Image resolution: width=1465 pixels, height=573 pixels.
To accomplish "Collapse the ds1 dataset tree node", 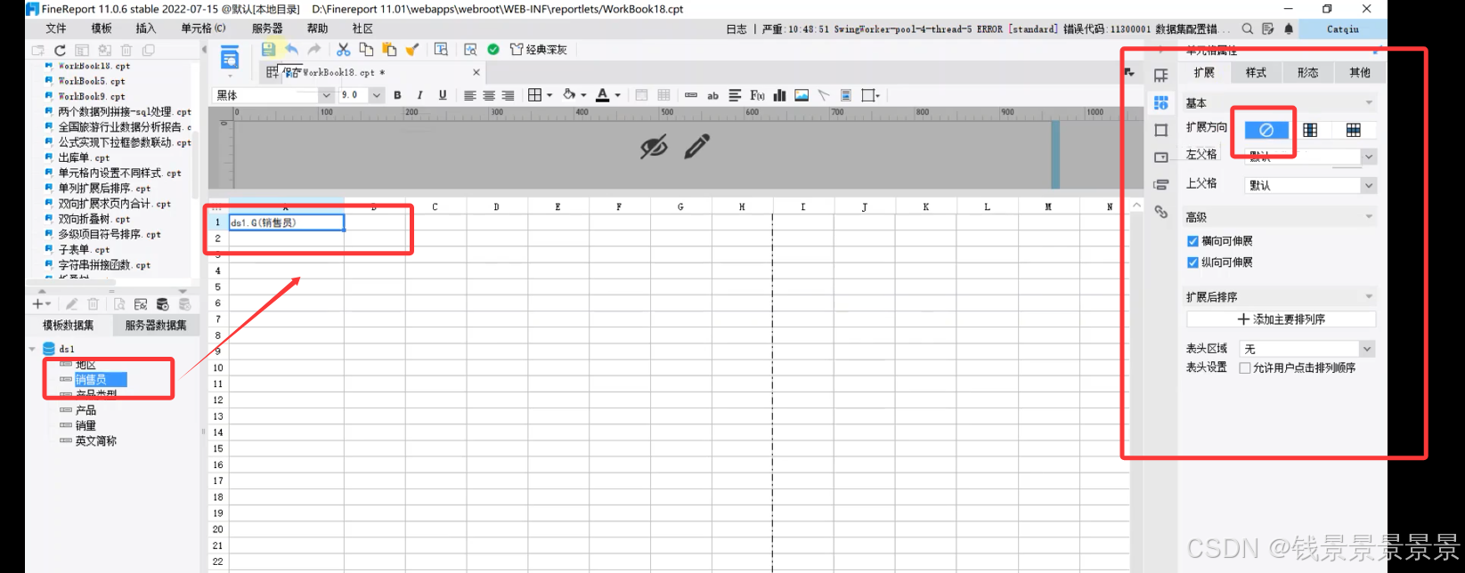I will coord(33,349).
